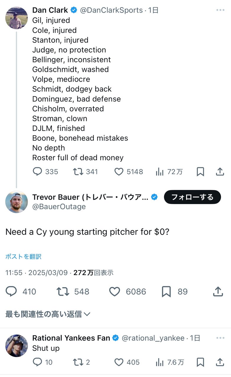The width and height of the screenshot is (231, 377).
Task: Bookmark Dan Clark's tweet
Action: click(200, 172)
